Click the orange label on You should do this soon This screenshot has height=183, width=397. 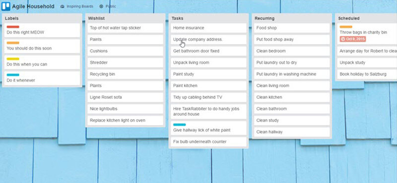(x=13, y=43)
